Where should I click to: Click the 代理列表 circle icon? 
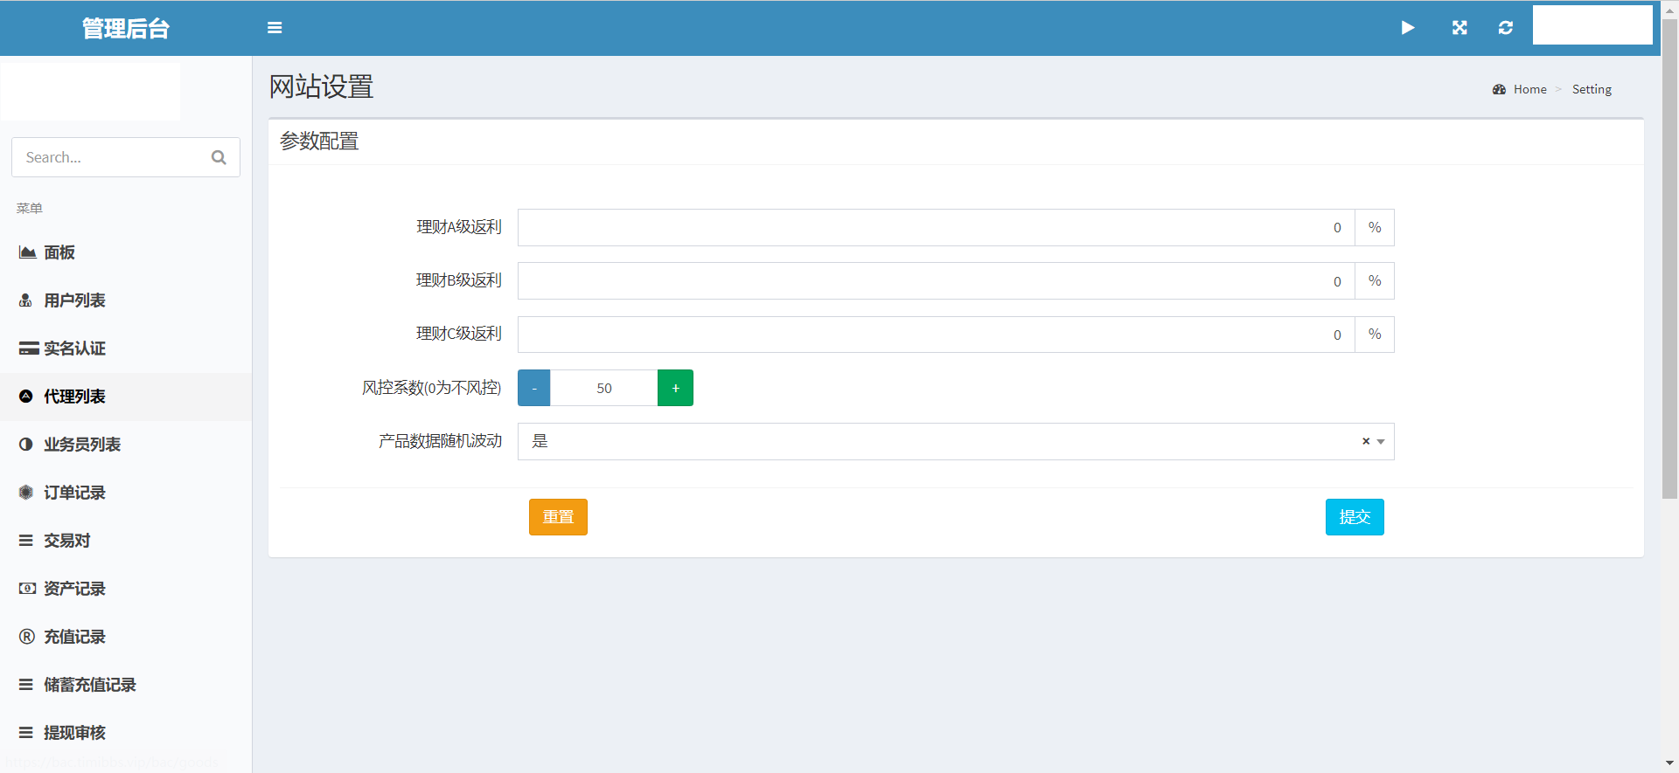click(x=26, y=397)
